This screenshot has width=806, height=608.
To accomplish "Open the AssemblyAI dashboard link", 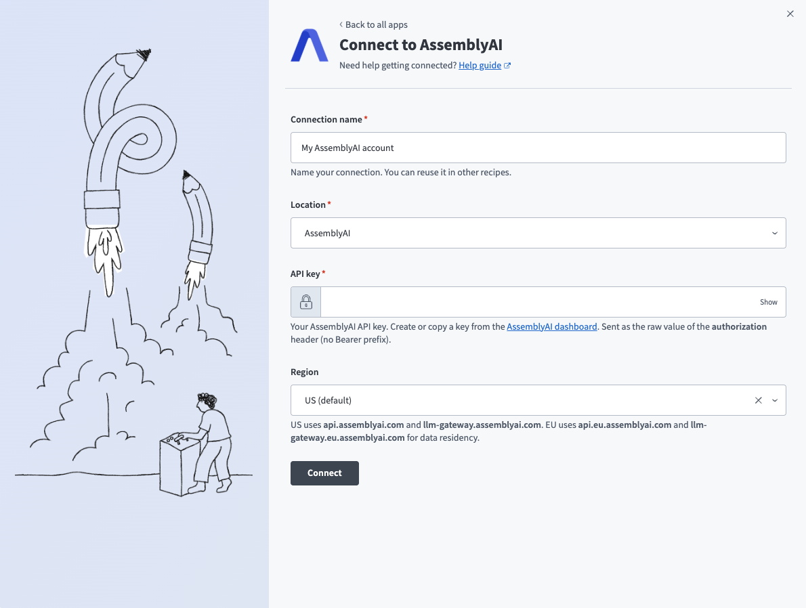I will [x=551, y=326].
